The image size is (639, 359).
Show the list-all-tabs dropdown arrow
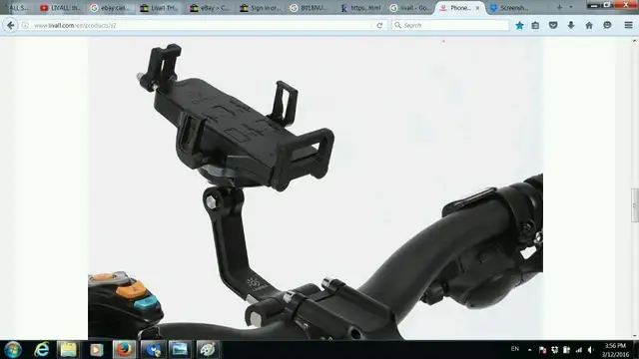coord(570,7)
